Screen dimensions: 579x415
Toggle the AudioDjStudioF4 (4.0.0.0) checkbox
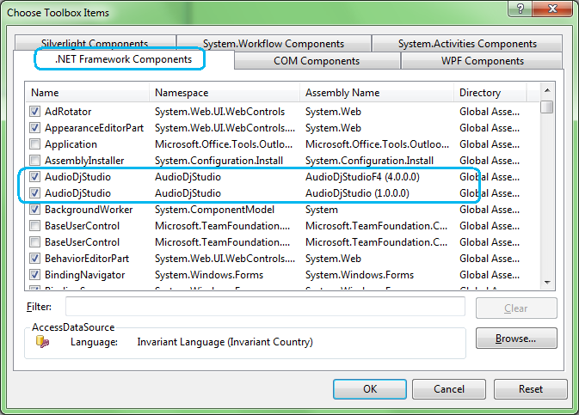coord(35,177)
